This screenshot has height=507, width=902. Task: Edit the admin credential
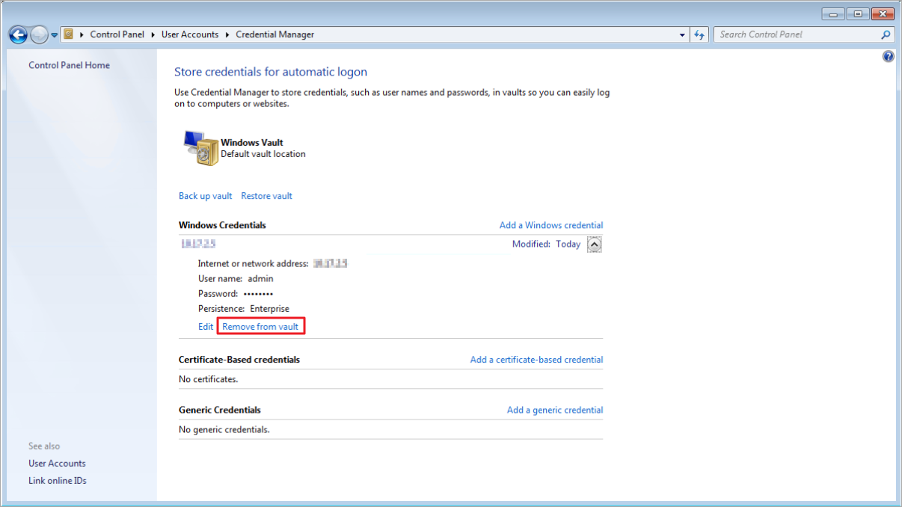[206, 327]
